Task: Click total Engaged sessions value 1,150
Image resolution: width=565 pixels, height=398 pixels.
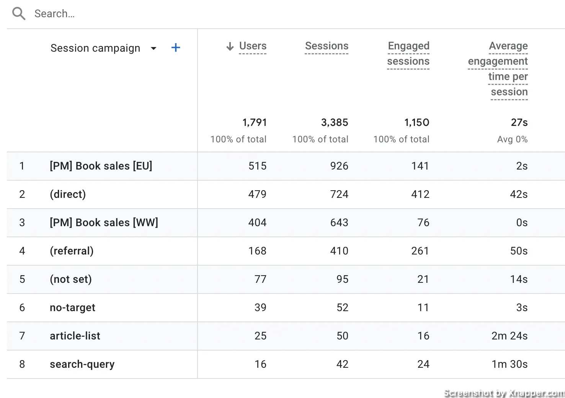Action: [417, 122]
